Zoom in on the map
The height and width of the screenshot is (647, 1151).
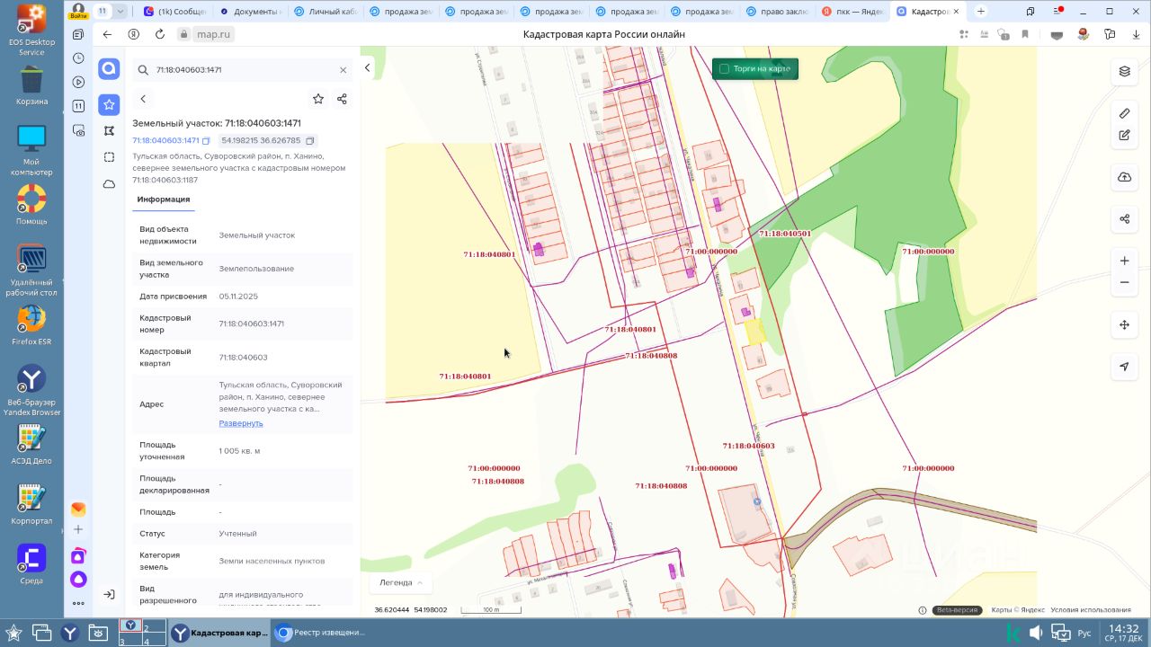[1124, 261]
